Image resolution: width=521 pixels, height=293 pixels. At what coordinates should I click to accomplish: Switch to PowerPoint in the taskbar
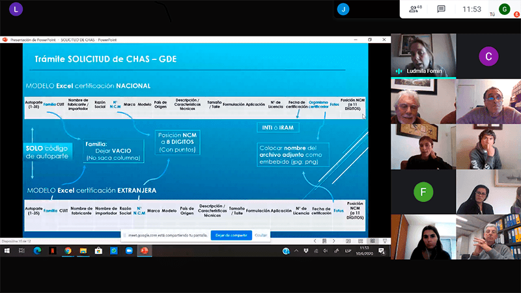pos(145,251)
